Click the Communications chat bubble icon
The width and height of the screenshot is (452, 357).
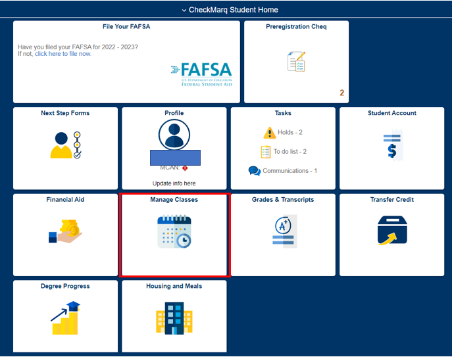point(254,171)
